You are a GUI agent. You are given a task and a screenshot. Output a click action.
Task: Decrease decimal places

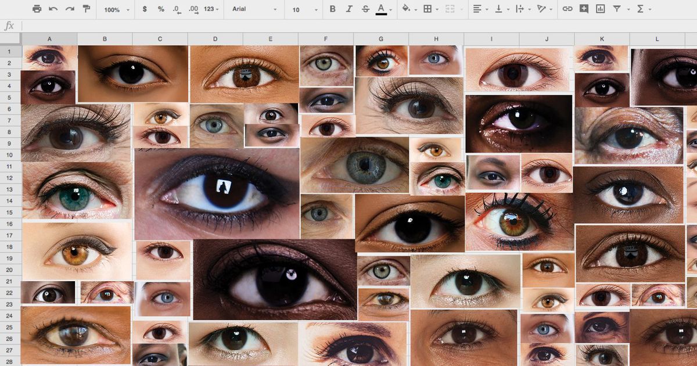[177, 9]
